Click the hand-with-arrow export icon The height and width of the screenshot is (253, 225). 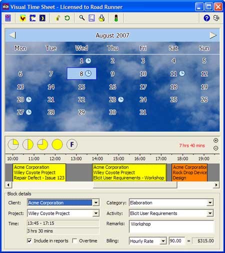[101, 18]
